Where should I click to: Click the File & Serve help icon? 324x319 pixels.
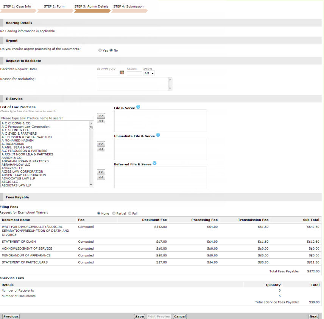[x=138, y=107]
